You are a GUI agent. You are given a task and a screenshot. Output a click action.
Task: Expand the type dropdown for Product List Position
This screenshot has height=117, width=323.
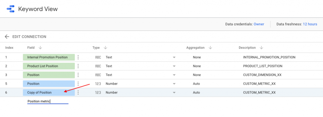(174, 66)
